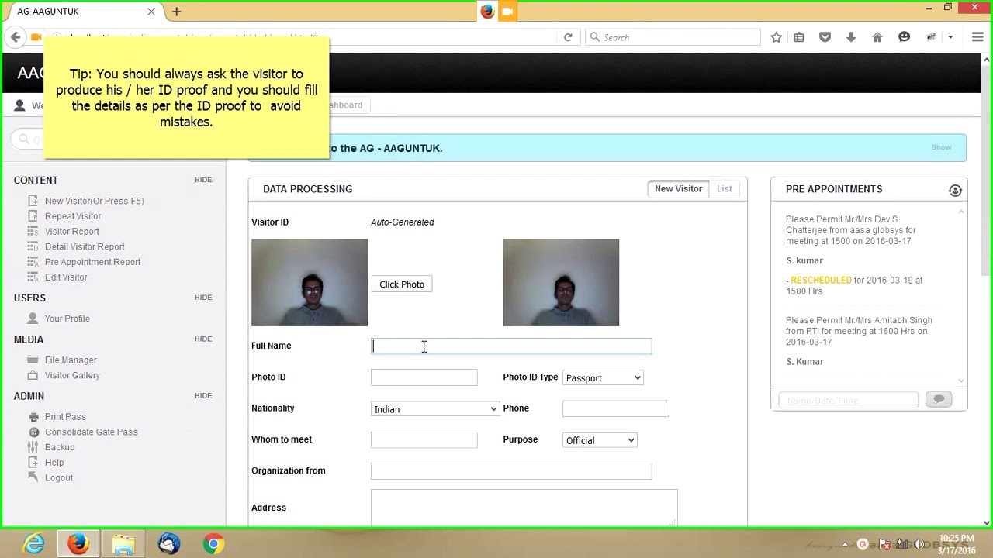Open the new browser tab
The image size is (993, 558).
tap(177, 12)
